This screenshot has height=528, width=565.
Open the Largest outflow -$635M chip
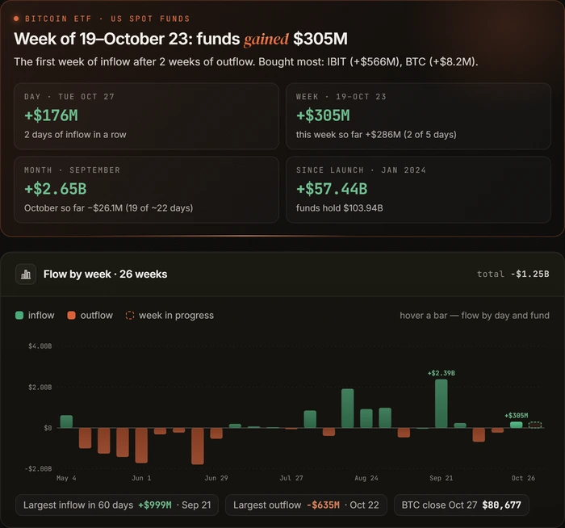click(x=306, y=505)
